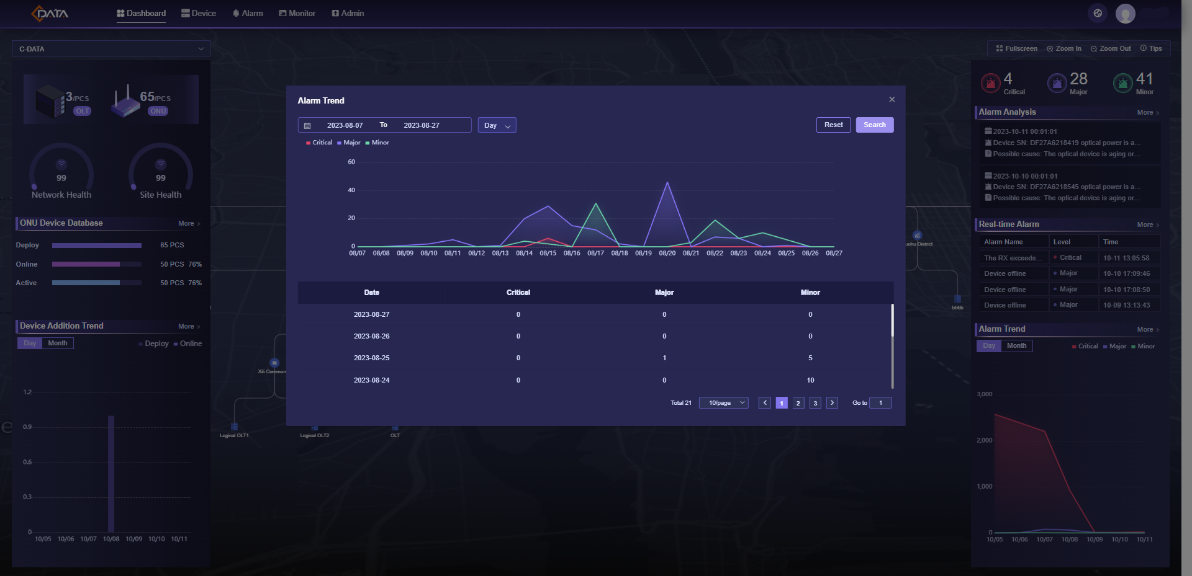Click the OLT device icon

51,101
